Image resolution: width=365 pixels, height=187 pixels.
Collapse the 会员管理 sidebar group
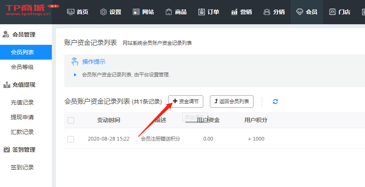23,35
